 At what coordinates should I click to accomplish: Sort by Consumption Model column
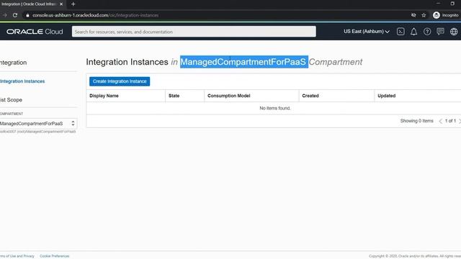(x=229, y=96)
